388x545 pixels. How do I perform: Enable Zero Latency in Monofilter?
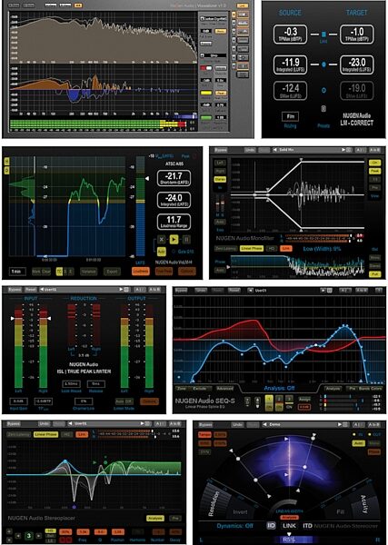click(x=225, y=249)
